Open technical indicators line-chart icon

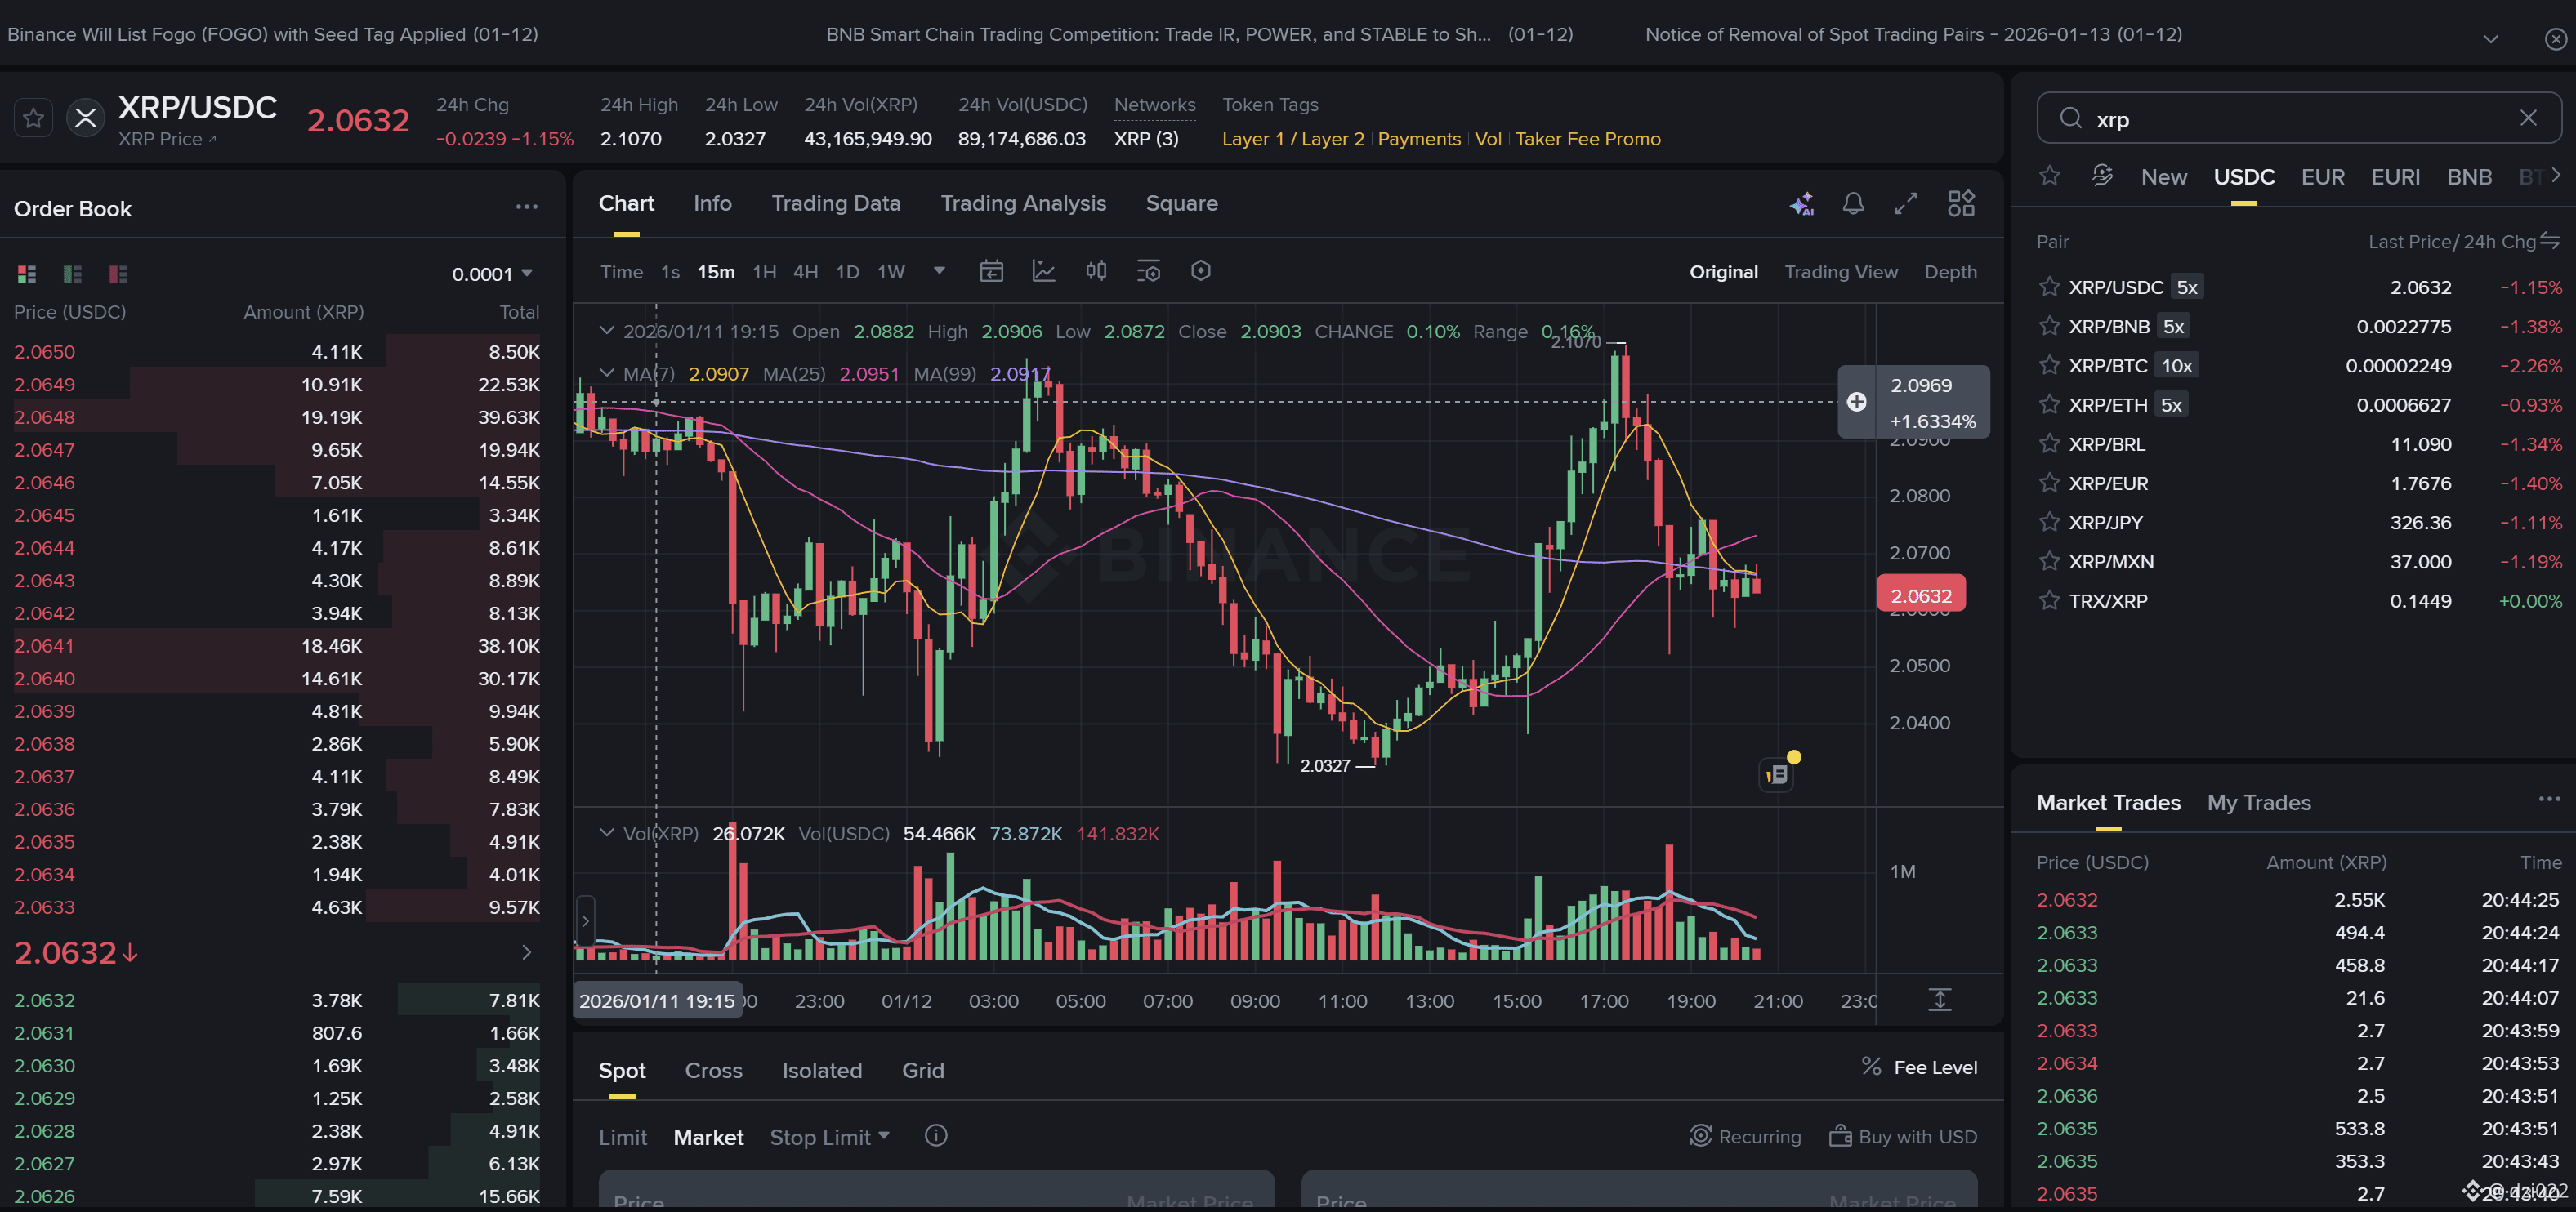coord(1044,271)
